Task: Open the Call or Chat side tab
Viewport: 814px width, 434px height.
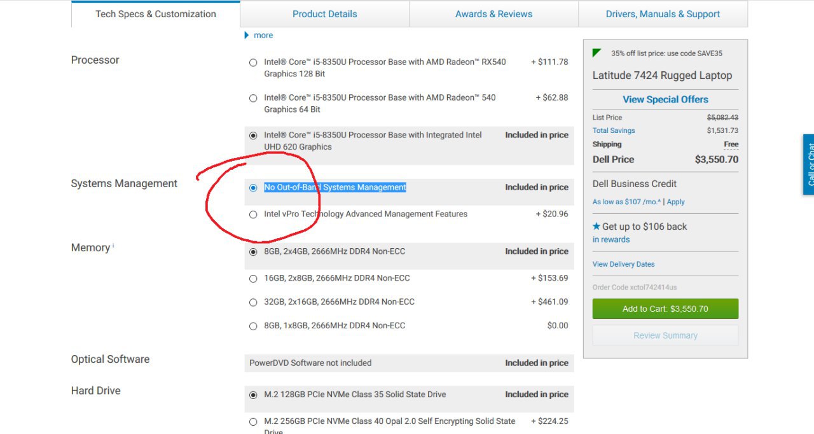Action: pos(808,164)
